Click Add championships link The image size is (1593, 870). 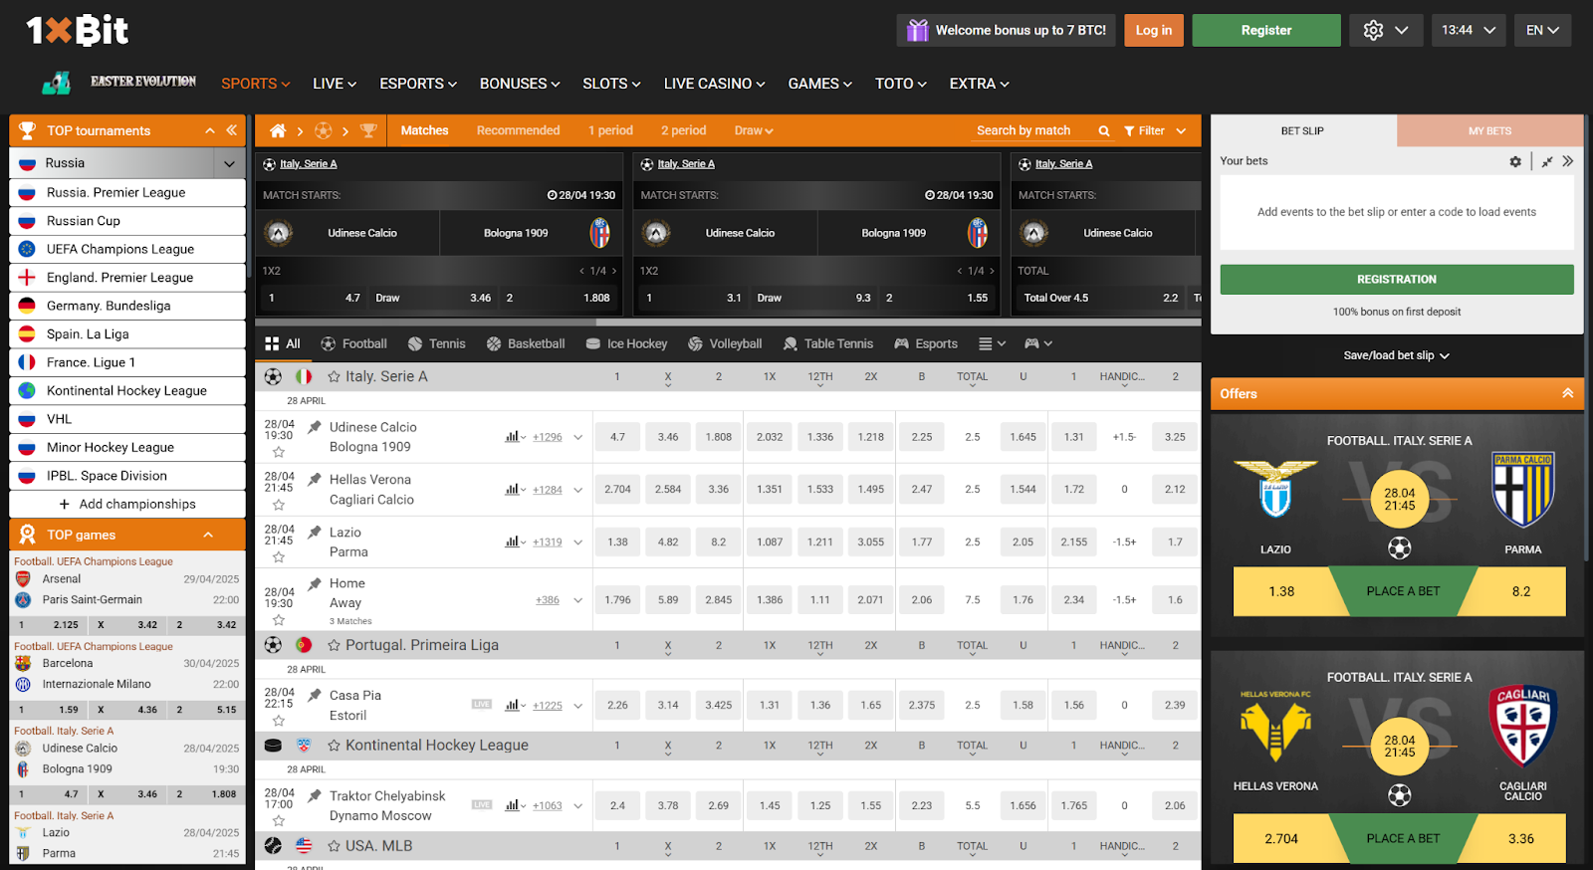pos(127,504)
